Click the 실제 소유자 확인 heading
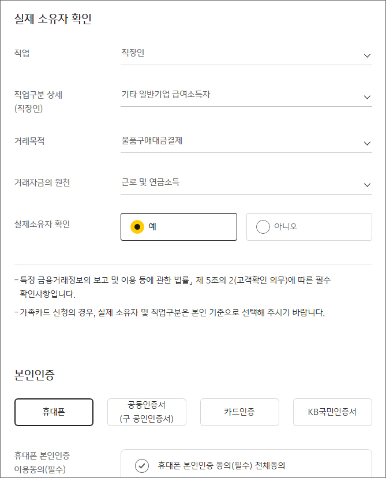The width and height of the screenshot is (386, 478). [53, 19]
